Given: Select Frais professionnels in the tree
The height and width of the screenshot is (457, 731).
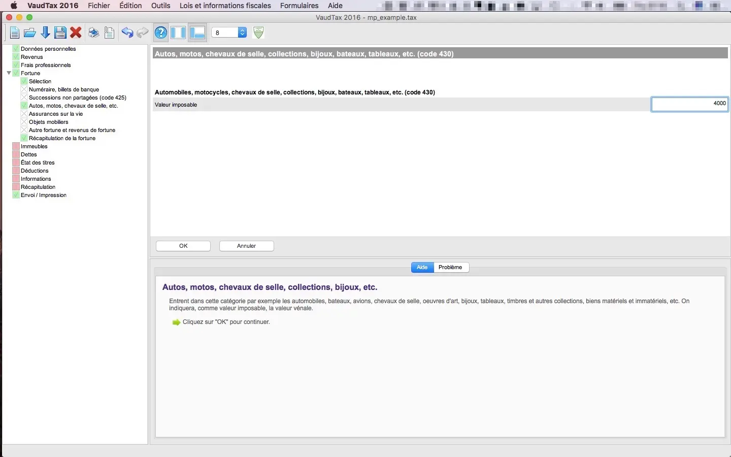Looking at the screenshot, I should (46, 65).
